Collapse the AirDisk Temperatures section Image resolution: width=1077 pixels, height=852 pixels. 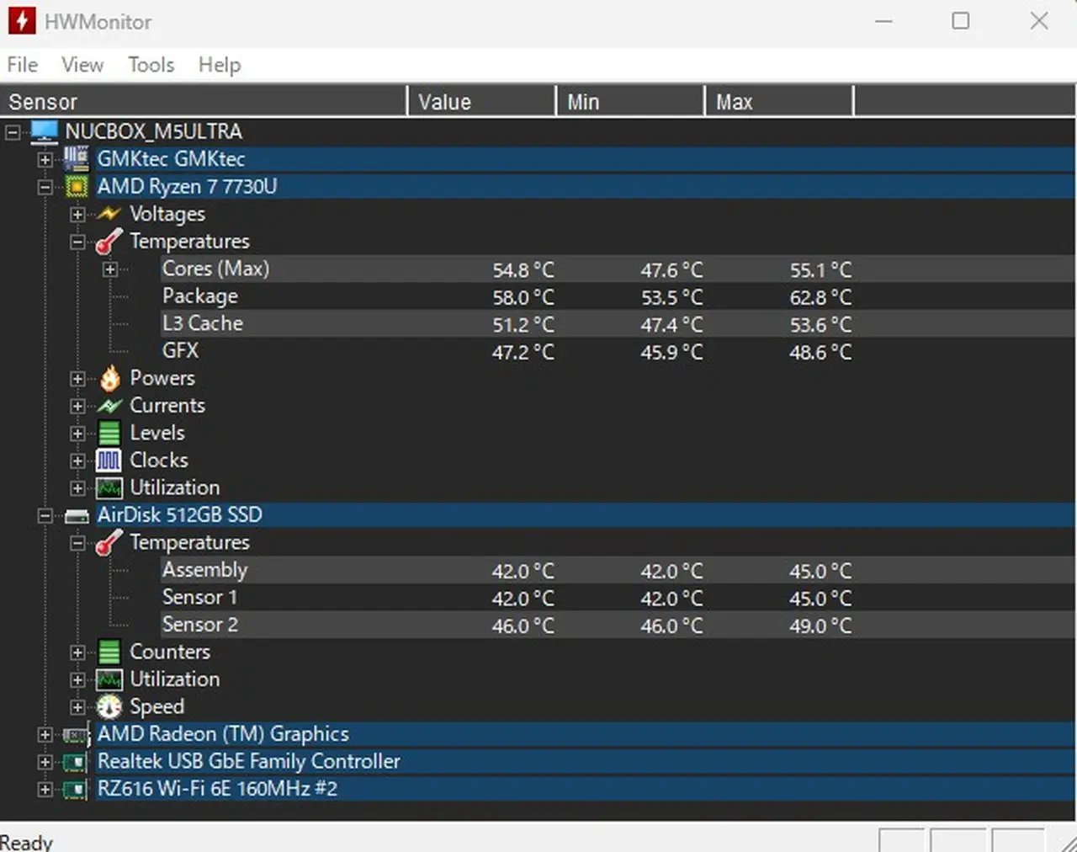click(x=77, y=543)
